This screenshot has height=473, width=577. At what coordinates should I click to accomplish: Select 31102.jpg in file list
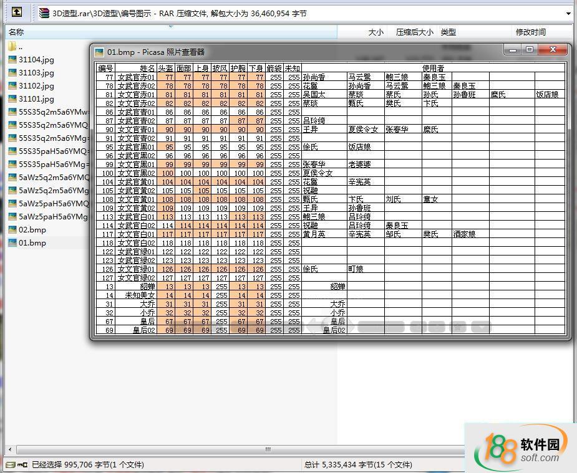[x=36, y=86]
